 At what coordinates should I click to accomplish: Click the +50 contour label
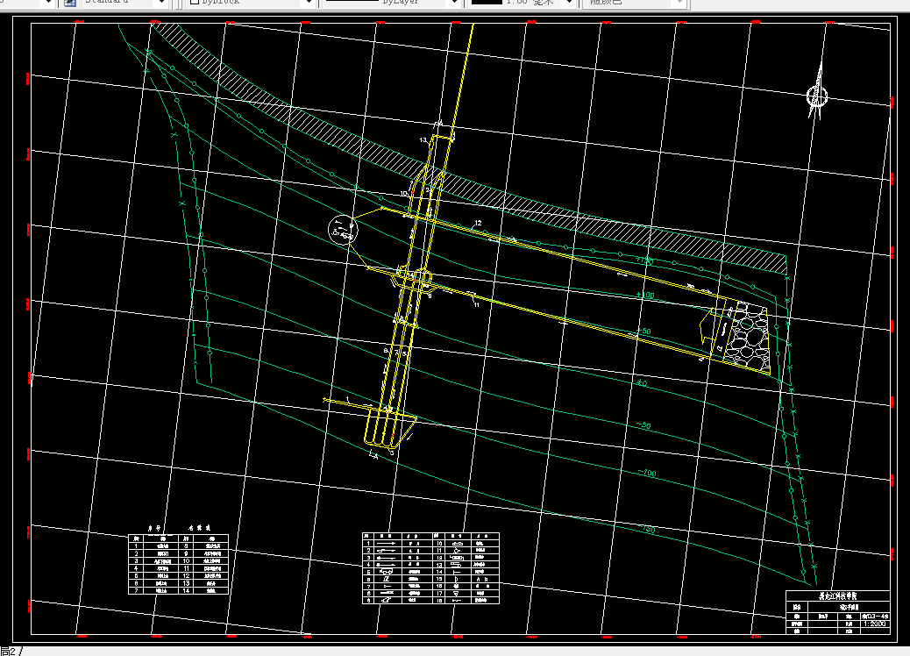click(x=644, y=332)
